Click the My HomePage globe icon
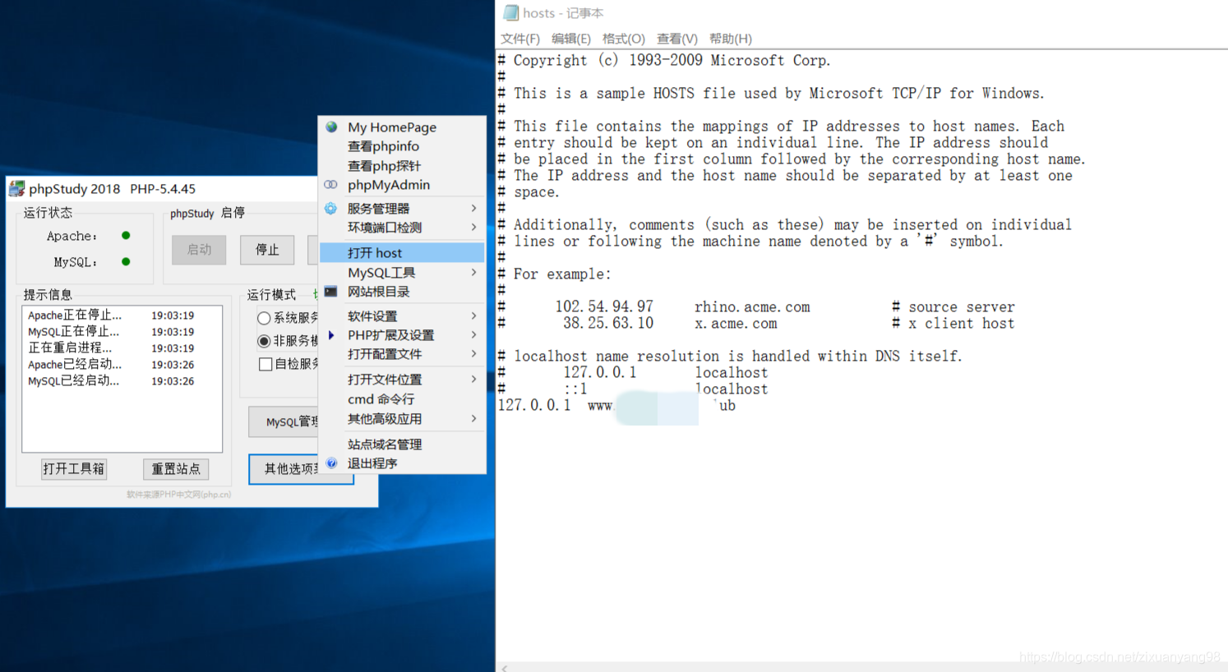The width and height of the screenshot is (1228, 672). pos(330,127)
